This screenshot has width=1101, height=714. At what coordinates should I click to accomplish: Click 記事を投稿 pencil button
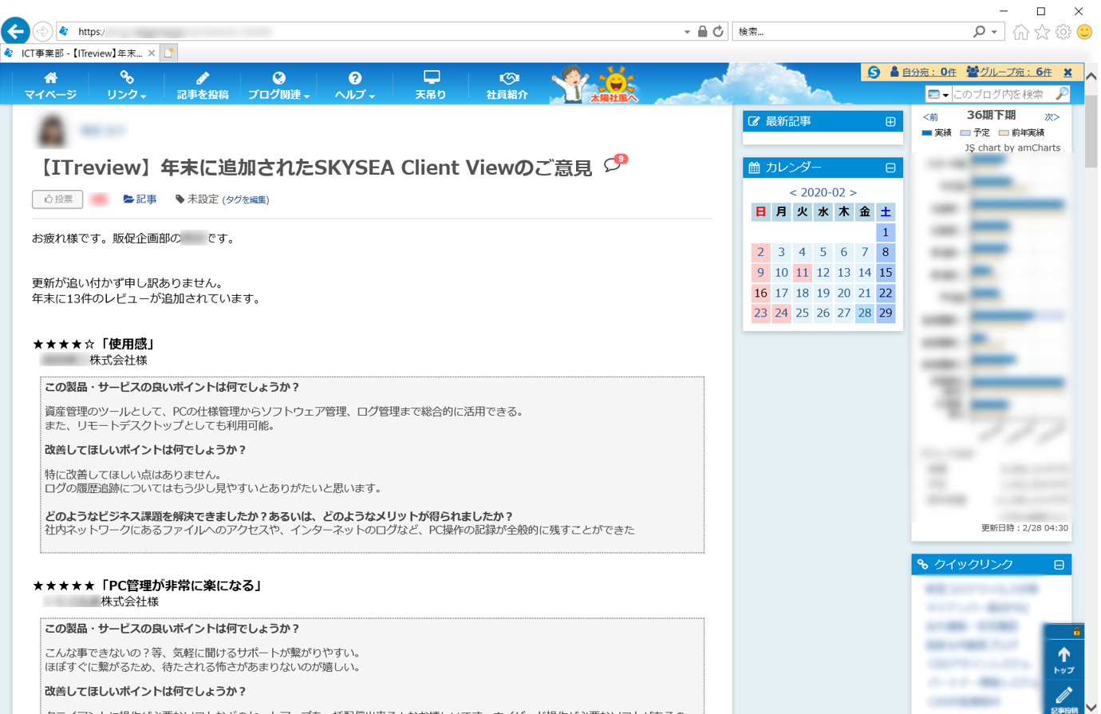tap(203, 85)
